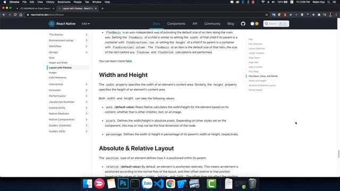Open the Notes app in the dock
340x191 pixels.
pyautogui.click(x=111, y=184)
